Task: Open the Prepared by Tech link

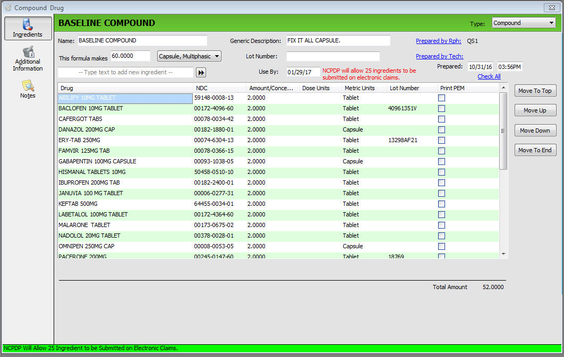Action: point(440,56)
